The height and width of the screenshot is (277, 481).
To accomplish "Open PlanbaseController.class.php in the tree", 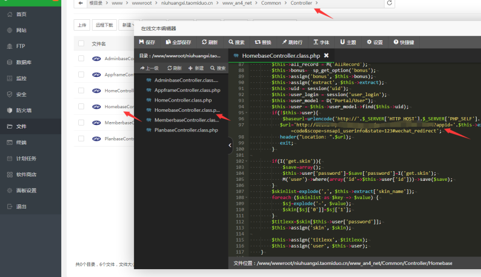I will pyautogui.click(x=186, y=130).
